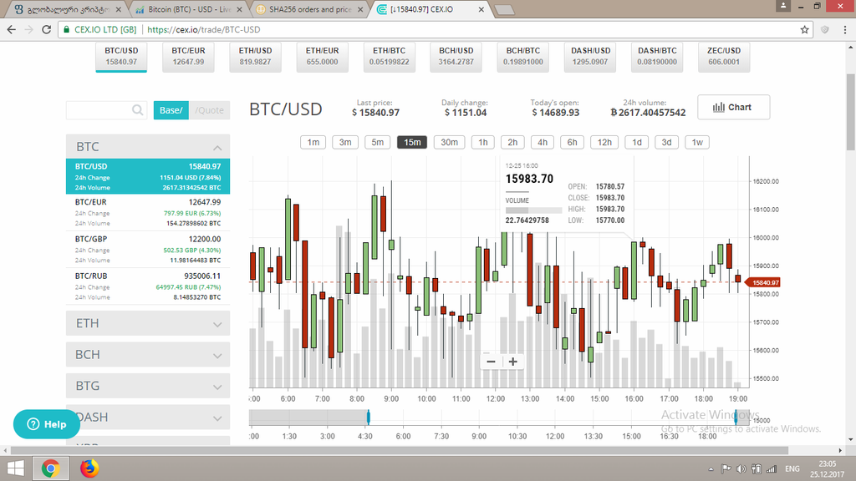Select BTC/EUR ticker tab at top
Screen dimensions: 856x481
tap(188, 56)
